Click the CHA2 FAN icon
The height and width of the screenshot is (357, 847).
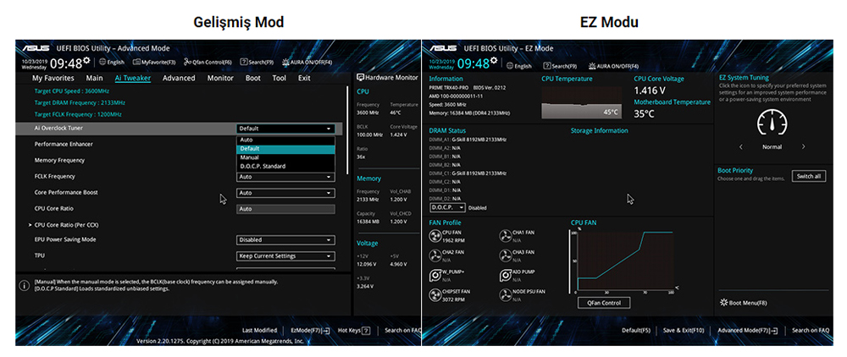[x=435, y=255]
